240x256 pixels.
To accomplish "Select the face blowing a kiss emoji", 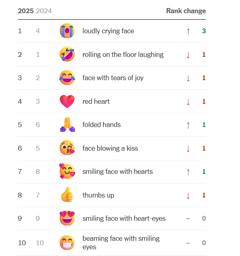I will pyautogui.click(x=67, y=148).
